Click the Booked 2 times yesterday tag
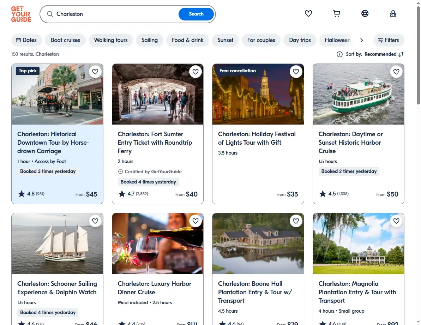 (349, 171)
